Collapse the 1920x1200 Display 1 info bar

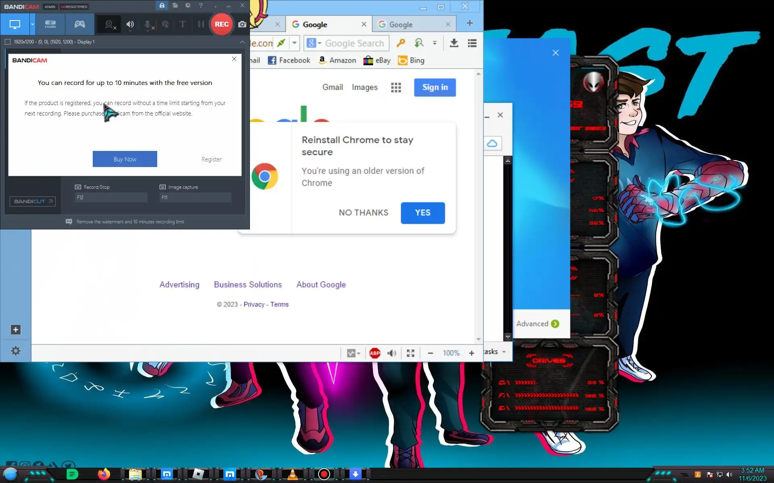point(242,42)
